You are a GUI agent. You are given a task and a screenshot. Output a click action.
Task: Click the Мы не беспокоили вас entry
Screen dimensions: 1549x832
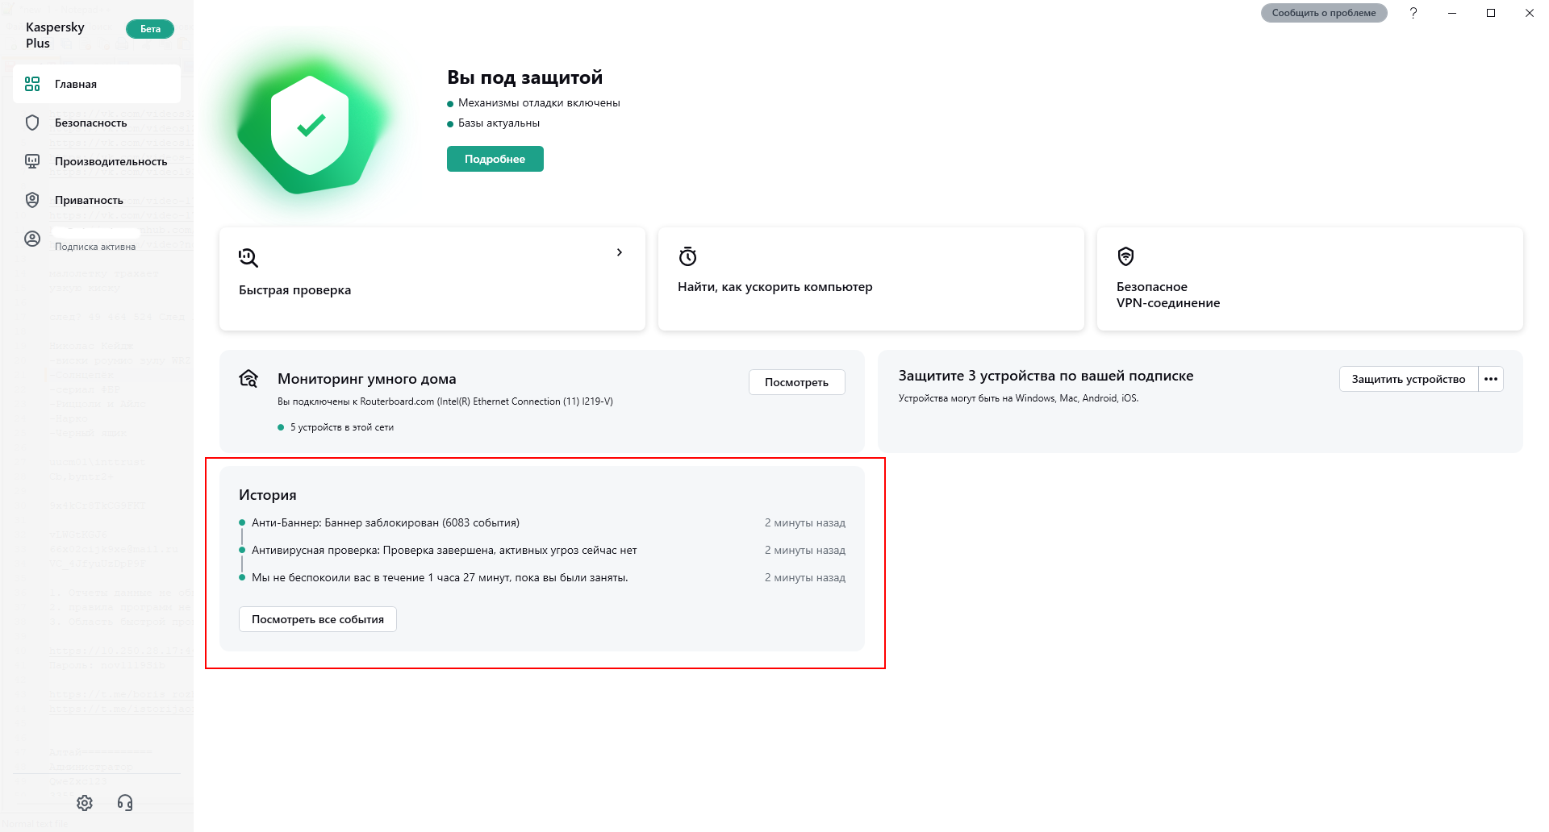(x=542, y=577)
